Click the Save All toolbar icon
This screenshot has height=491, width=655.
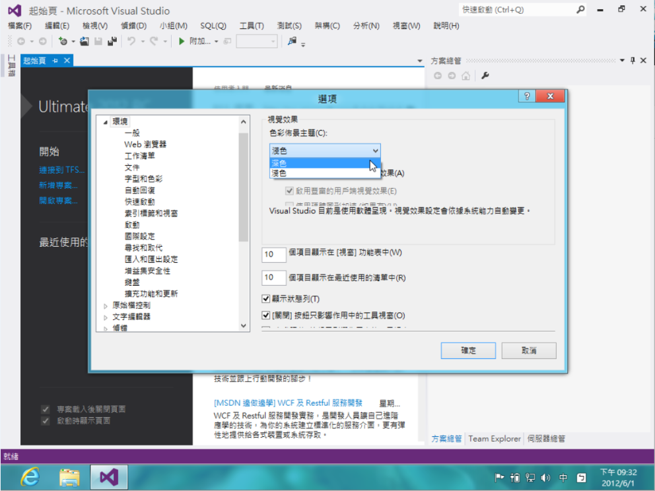(112, 42)
